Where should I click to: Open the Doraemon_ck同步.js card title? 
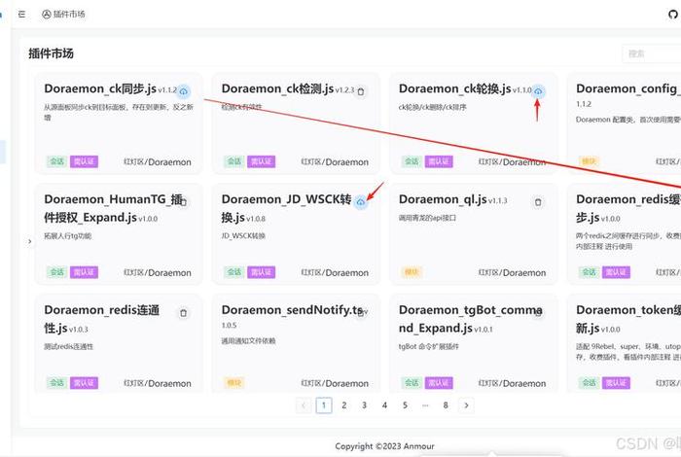(x=100, y=88)
